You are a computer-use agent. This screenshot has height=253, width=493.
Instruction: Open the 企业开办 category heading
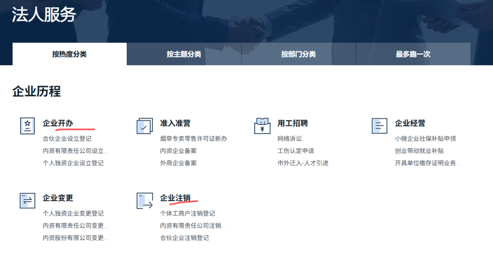click(x=58, y=123)
